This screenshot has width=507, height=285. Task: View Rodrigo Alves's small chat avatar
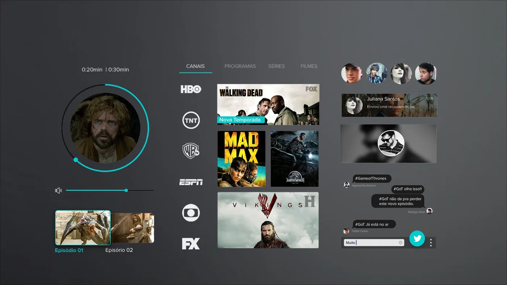pos(430,211)
